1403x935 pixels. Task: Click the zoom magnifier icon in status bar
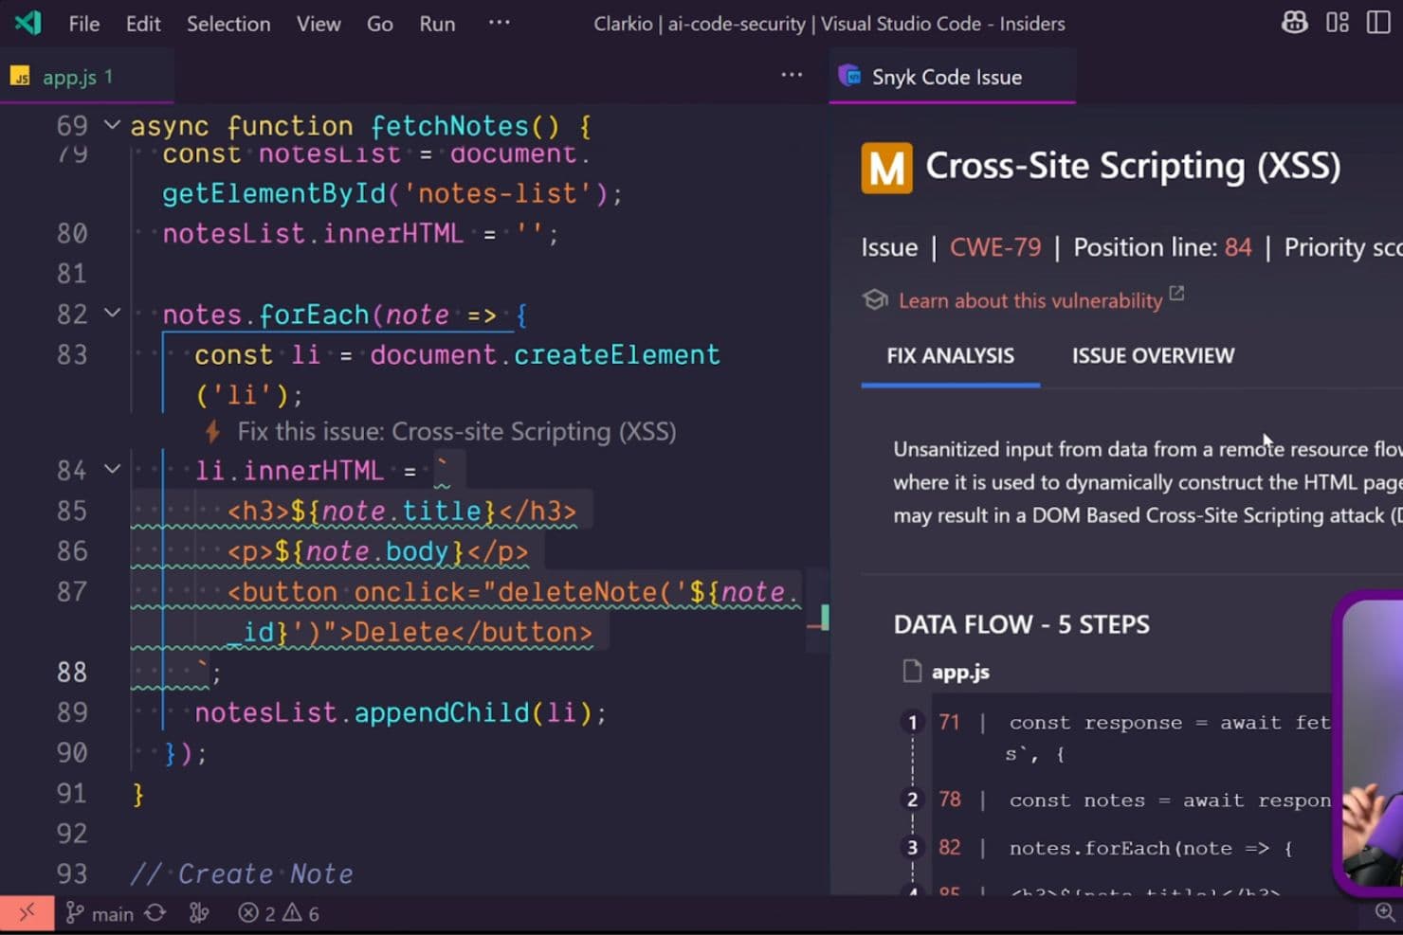1385,912
